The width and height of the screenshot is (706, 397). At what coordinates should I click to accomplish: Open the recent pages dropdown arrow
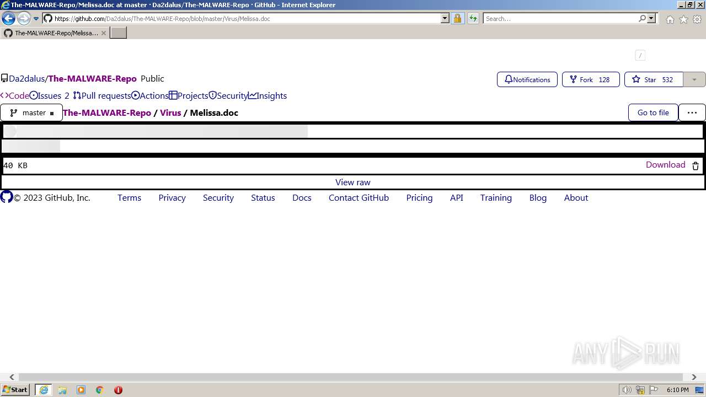point(36,19)
